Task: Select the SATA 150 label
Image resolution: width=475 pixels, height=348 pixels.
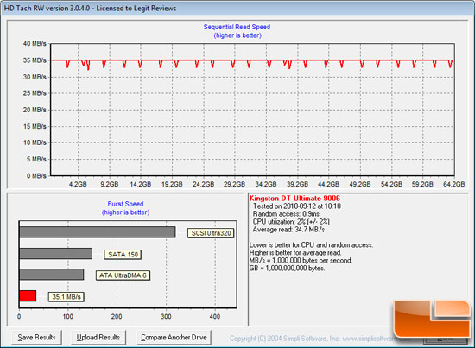Action: [123, 255]
